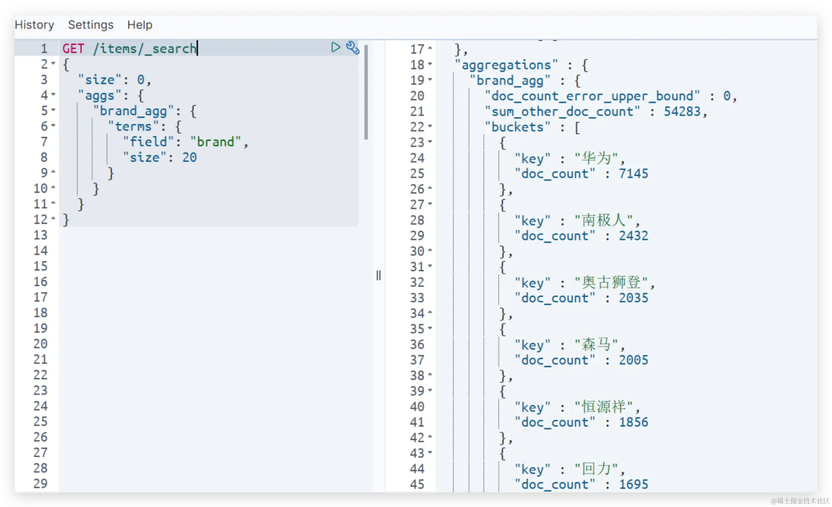Collapse the aggs block at line 4

[54, 95]
